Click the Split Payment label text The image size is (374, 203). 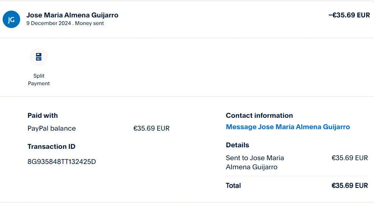pos(39,80)
